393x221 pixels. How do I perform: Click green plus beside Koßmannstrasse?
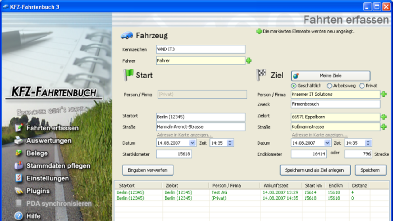coord(383,127)
